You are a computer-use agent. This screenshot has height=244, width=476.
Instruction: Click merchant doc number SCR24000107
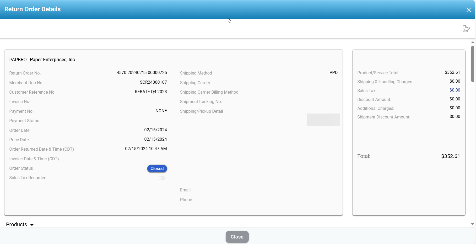[153, 82]
